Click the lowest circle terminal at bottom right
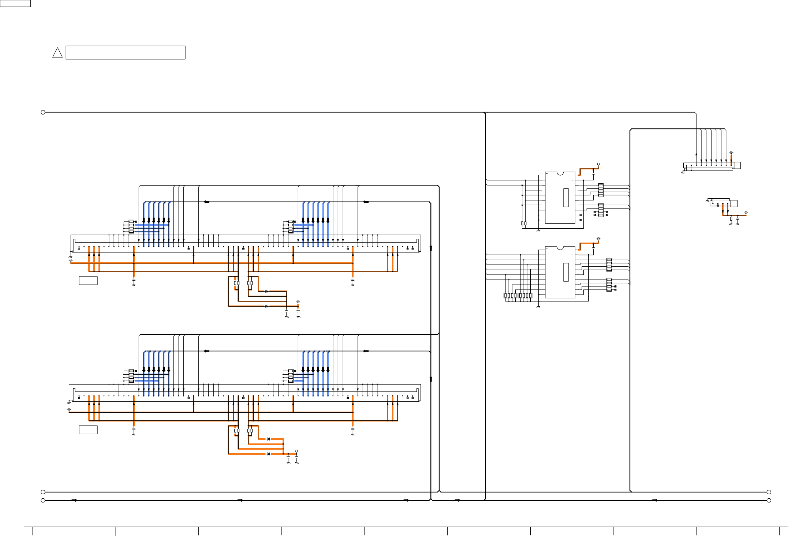Screen dimensions: 788x536 coord(769,501)
